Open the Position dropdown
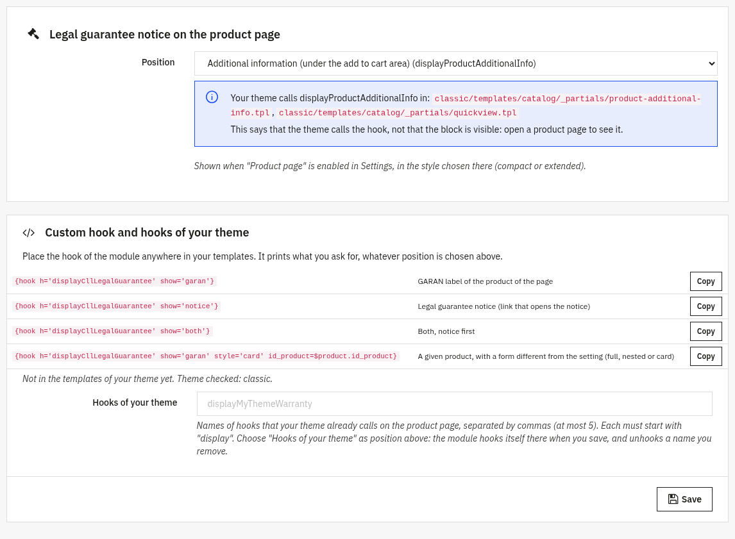The height and width of the screenshot is (539, 735). click(455, 63)
